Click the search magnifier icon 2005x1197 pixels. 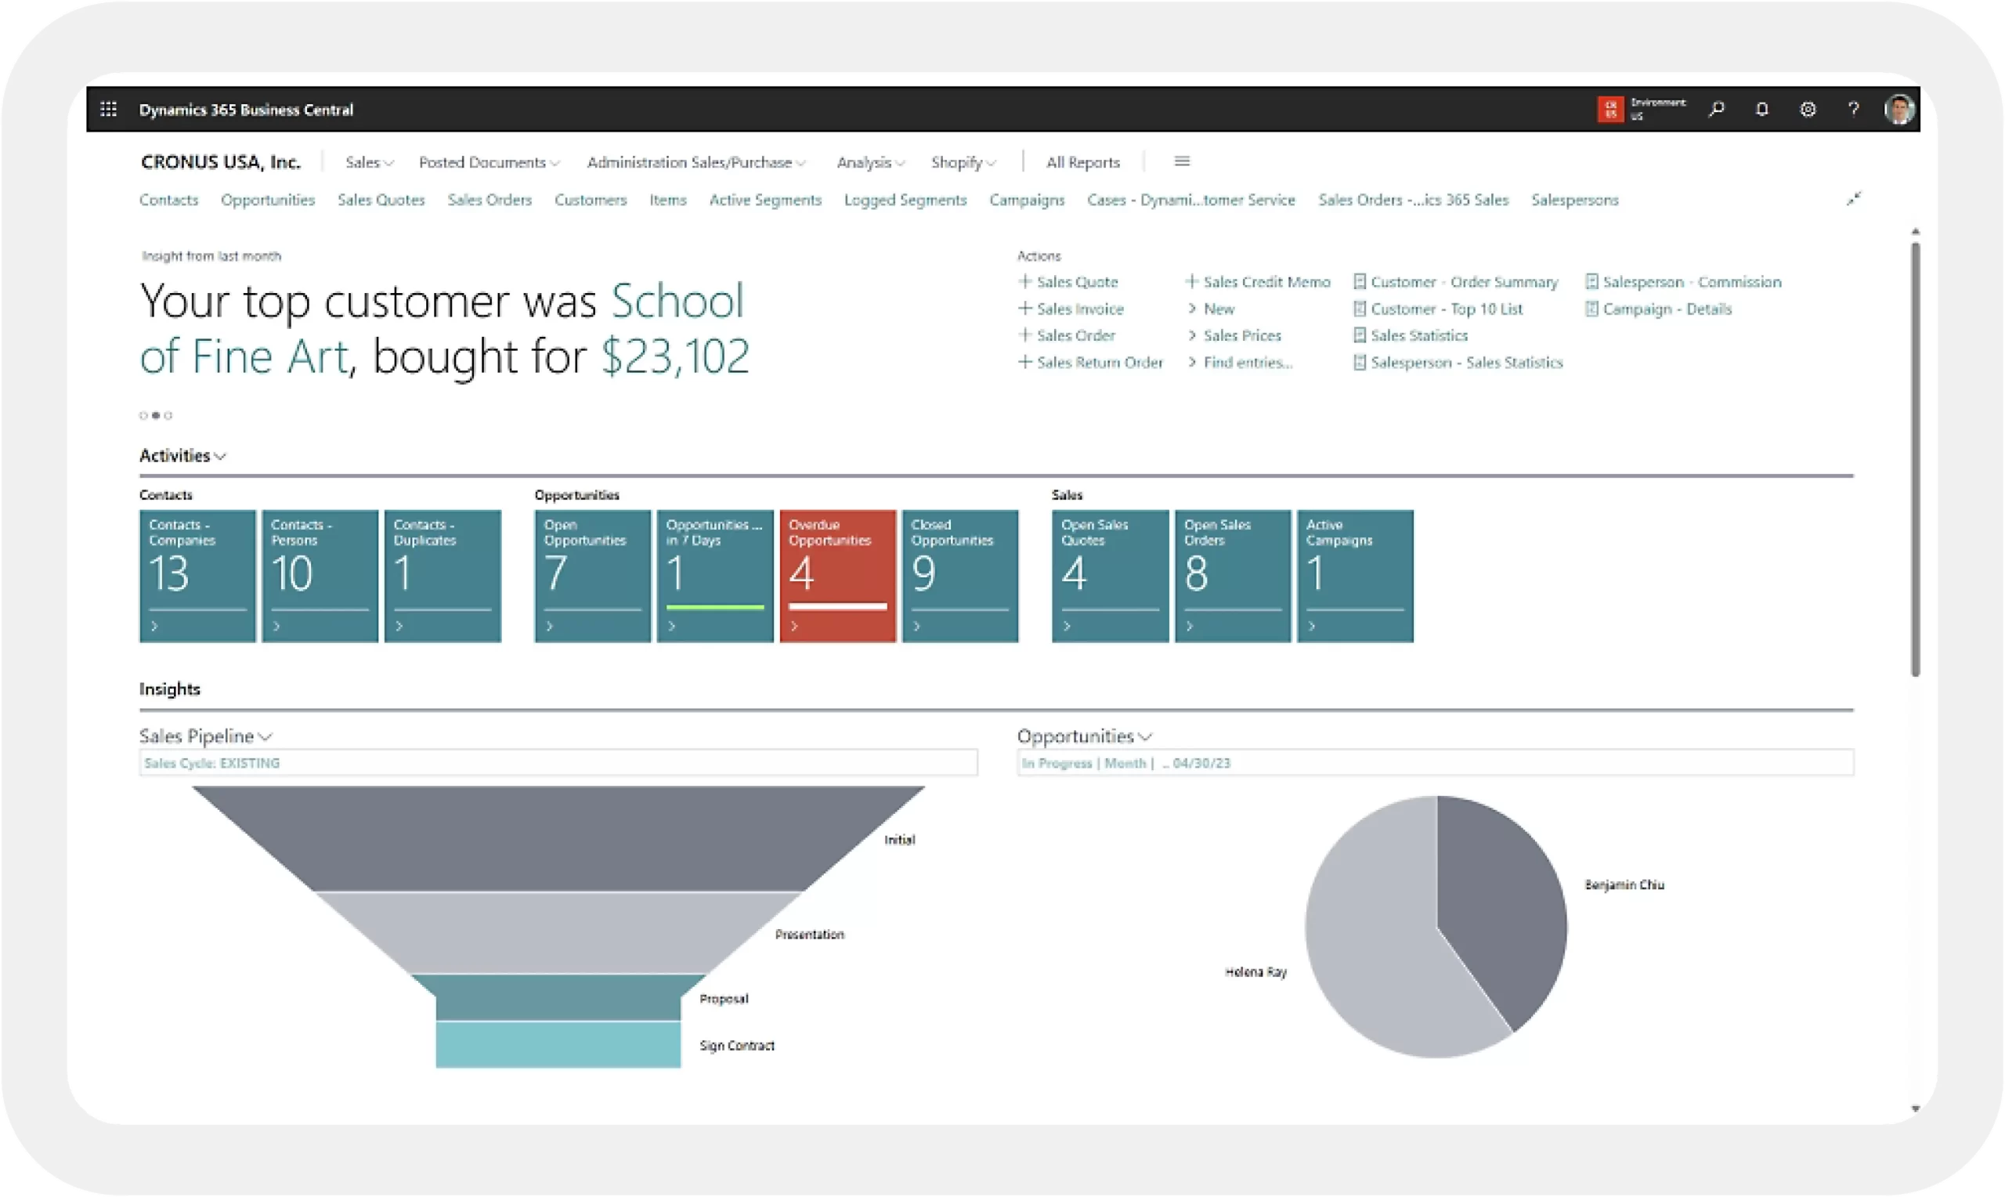pyautogui.click(x=1716, y=109)
